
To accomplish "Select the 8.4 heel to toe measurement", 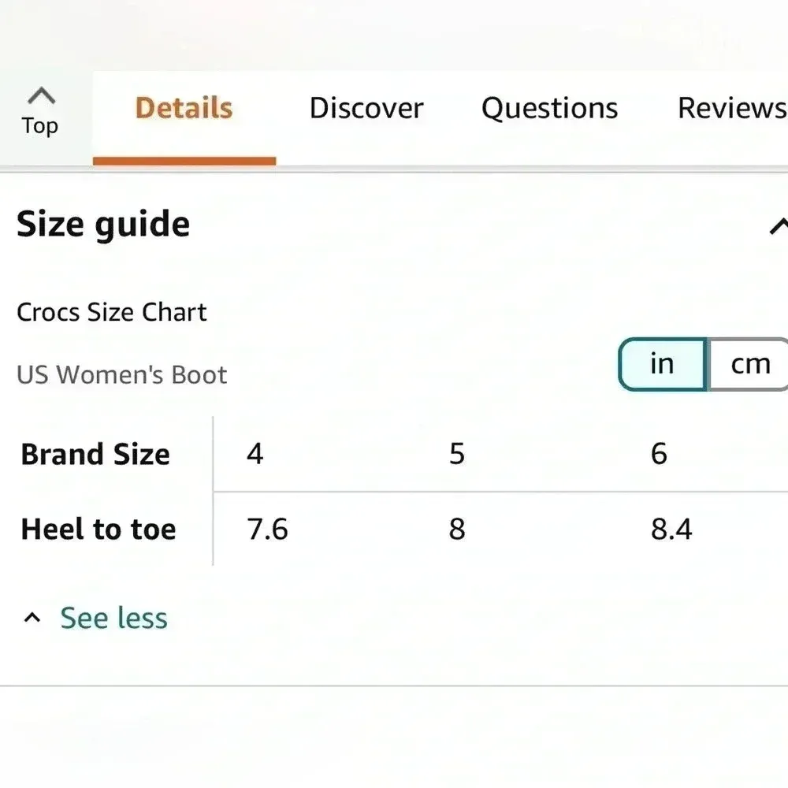I will click(671, 530).
